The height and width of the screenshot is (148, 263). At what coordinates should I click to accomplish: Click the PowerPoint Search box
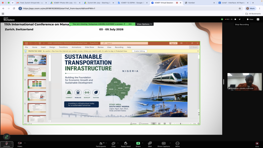tap(124, 43)
